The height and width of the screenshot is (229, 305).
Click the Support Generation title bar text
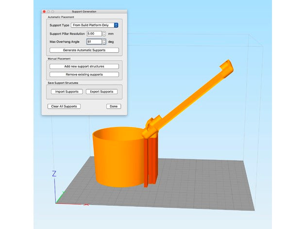click(x=84, y=12)
